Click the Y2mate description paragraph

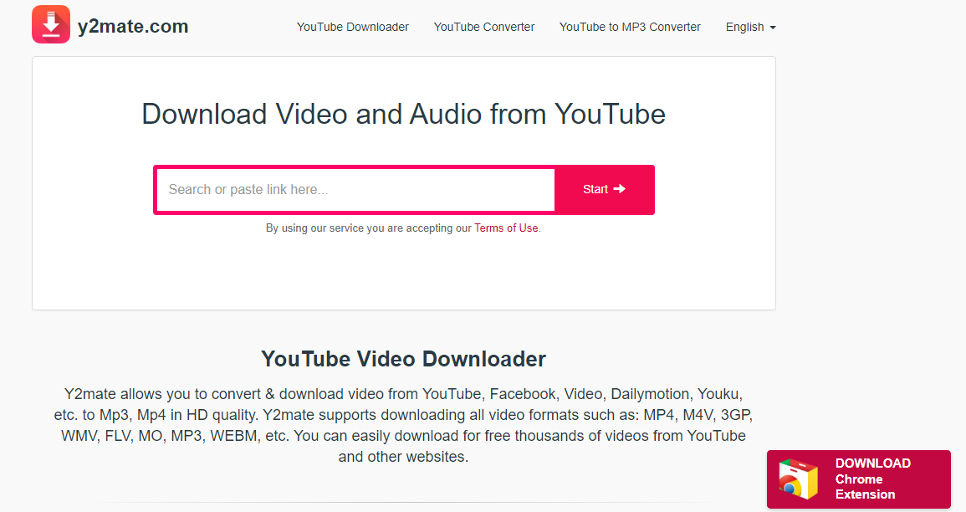pyautogui.click(x=403, y=425)
